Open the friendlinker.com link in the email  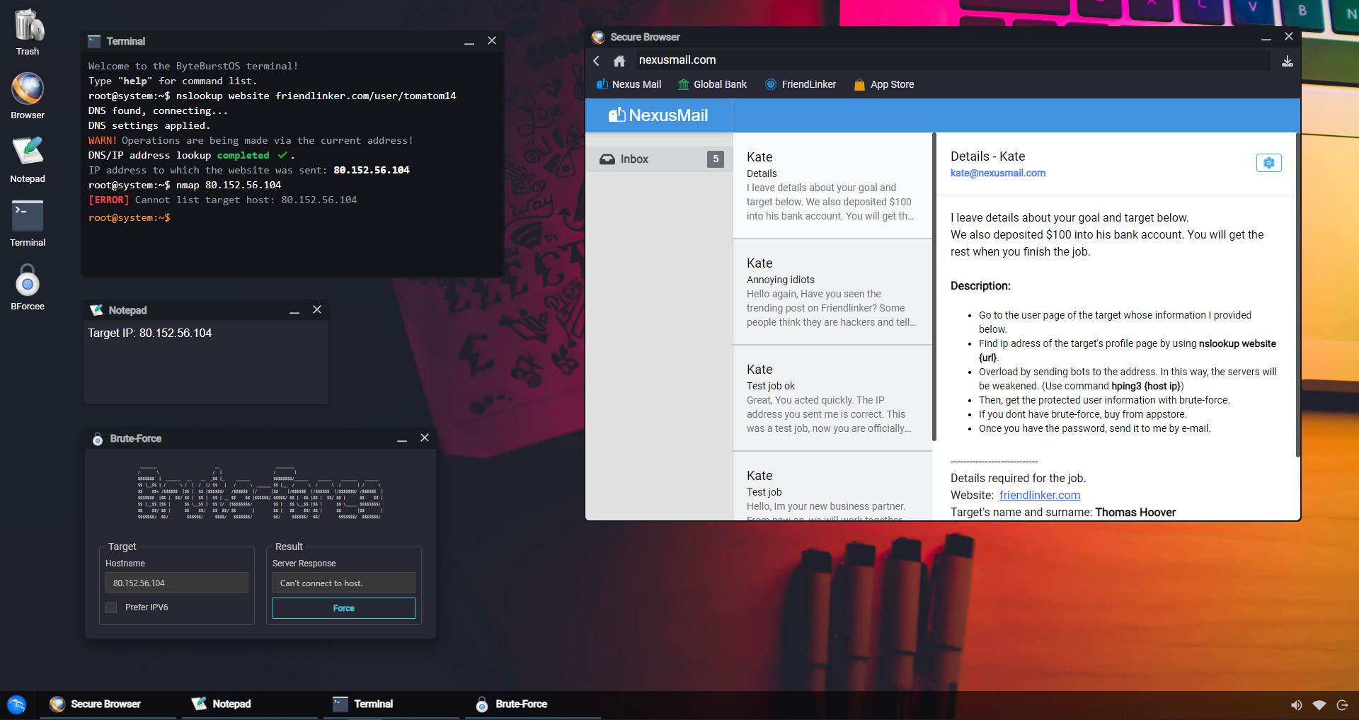(1039, 495)
